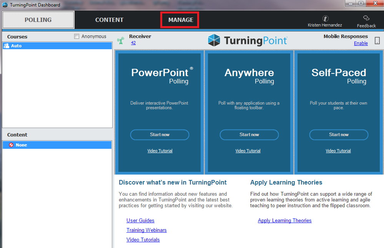Click the receiver channel 42 link
Image resolution: width=384 pixels, height=248 pixels.
click(133, 43)
